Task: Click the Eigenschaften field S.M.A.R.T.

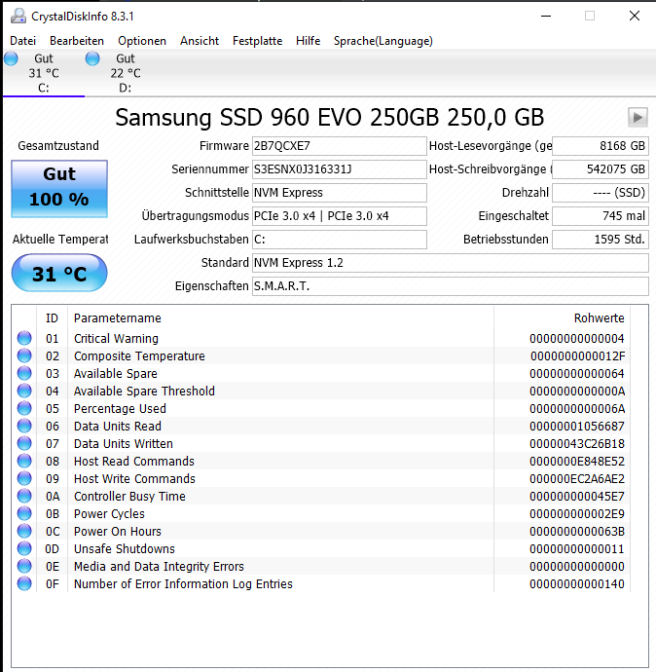Action: (x=451, y=286)
